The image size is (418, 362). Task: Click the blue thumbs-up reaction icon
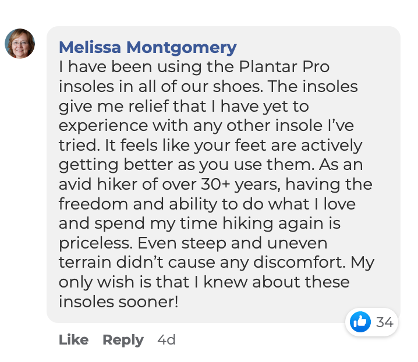click(x=360, y=322)
